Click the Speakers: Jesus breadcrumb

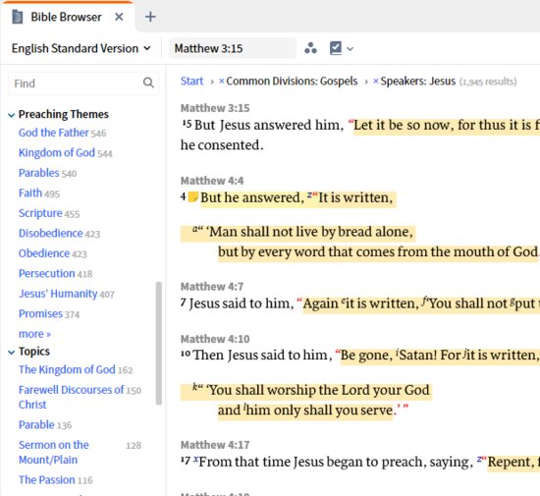pos(417,81)
